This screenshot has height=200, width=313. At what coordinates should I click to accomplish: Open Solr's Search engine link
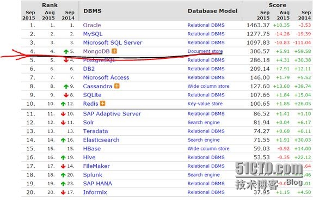click(x=204, y=123)
